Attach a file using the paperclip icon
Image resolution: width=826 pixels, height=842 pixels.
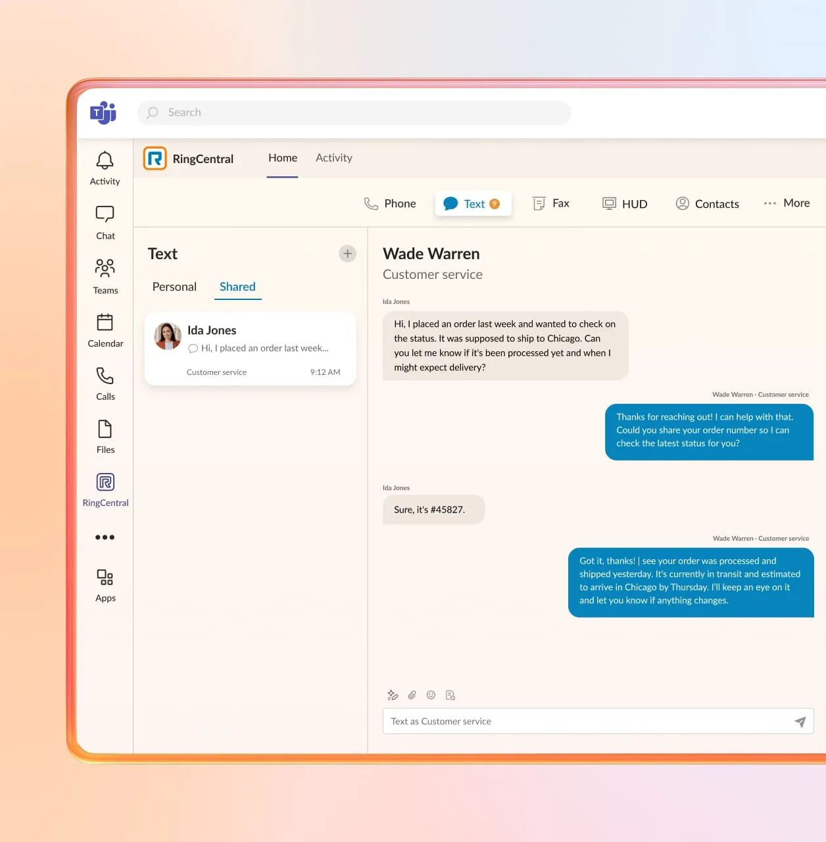pyautogui.click(x=412, y=695)
